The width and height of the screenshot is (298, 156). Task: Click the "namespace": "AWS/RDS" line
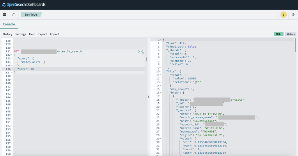198,132
